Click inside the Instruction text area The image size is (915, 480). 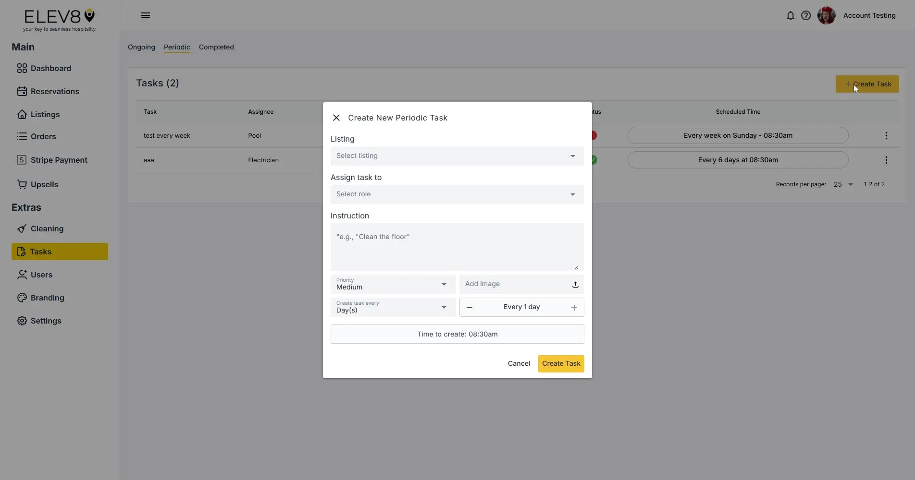pos(456,246)
